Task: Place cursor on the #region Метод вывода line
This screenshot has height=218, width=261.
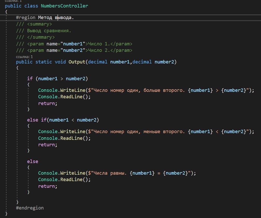Action: pos(45,18)
